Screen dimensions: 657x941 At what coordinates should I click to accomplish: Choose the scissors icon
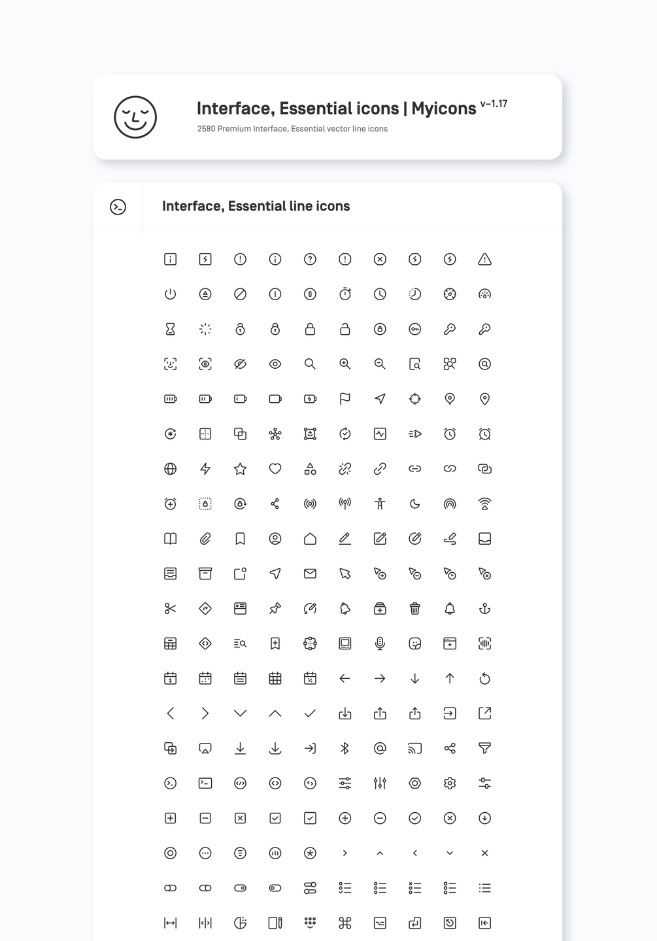(170, 609)
